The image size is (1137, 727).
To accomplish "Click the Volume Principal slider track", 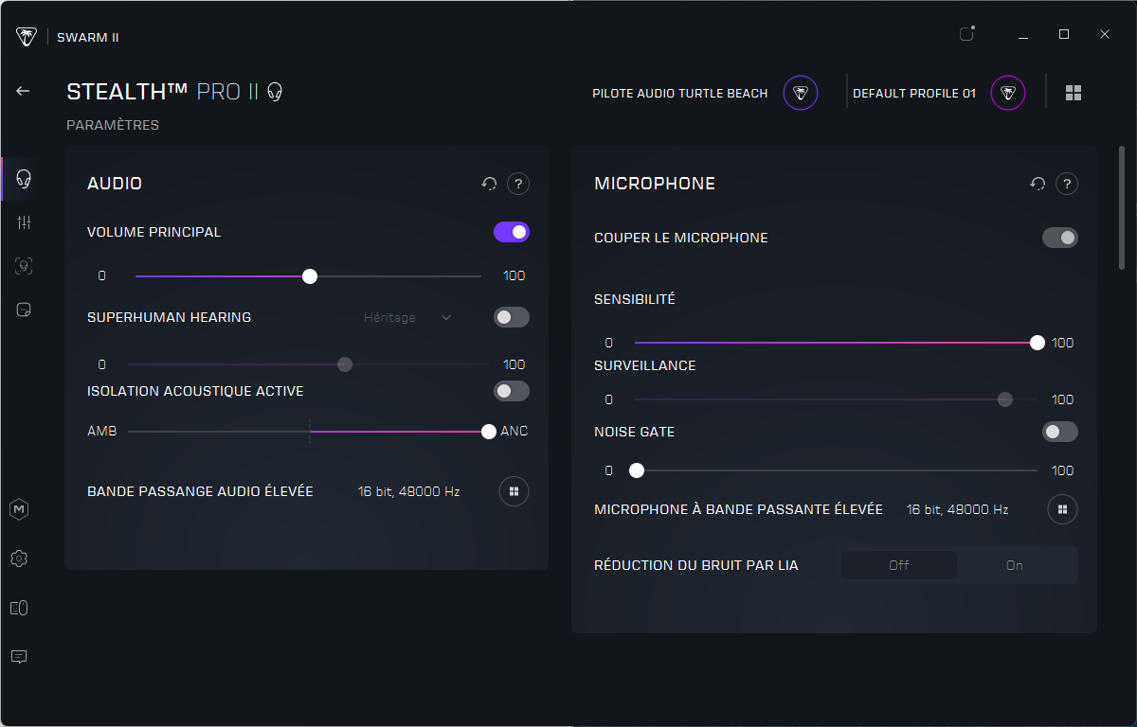I will [x=308, y=276].
